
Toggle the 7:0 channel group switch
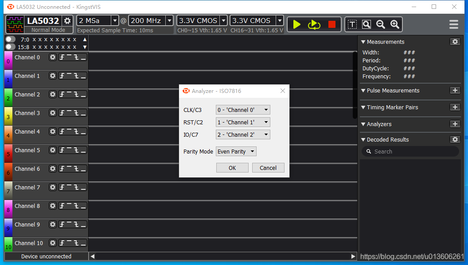pos(10,39)
